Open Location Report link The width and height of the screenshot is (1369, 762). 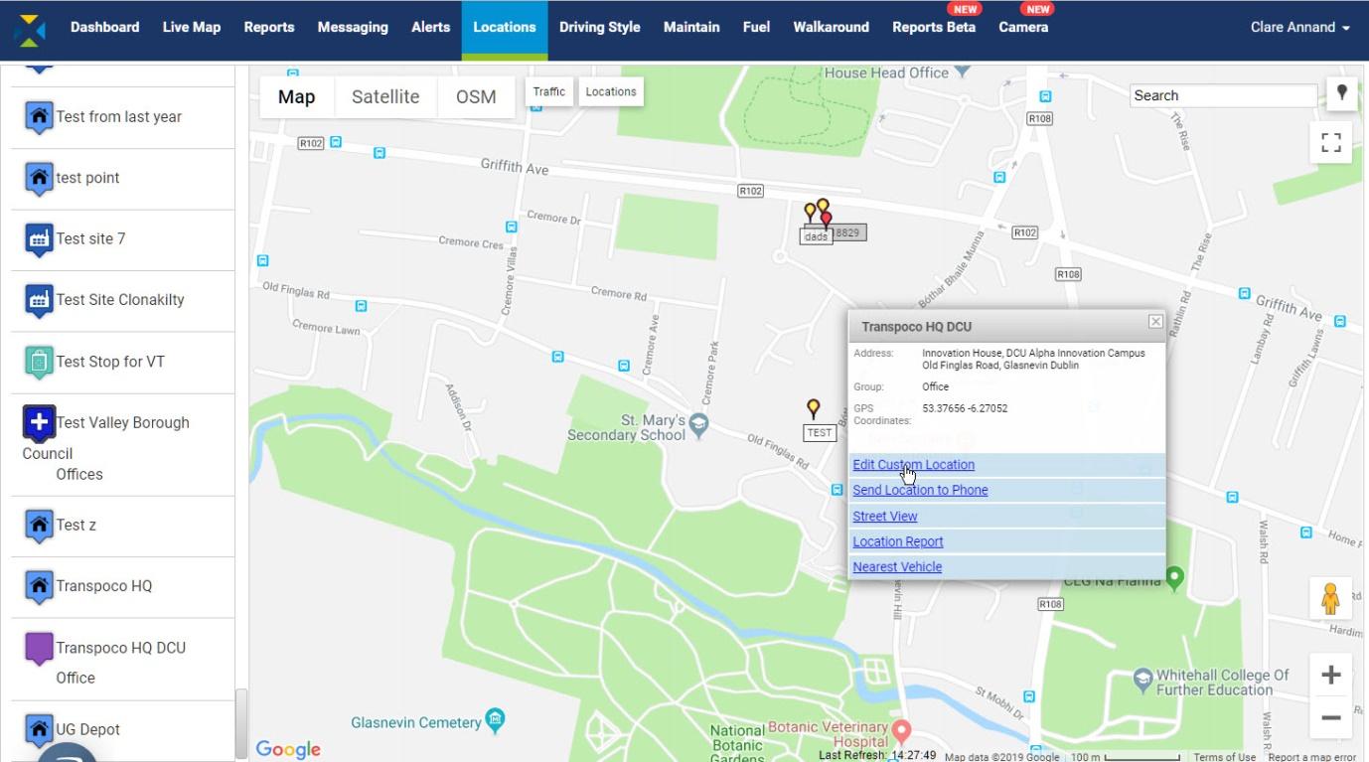pos(897,541)
